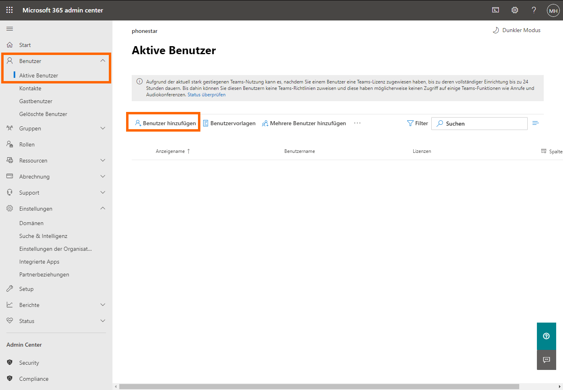Viewport: 563px width, 390px height.
Task: Expand the Gruppen section chevron
Action: tap(103, 128)
